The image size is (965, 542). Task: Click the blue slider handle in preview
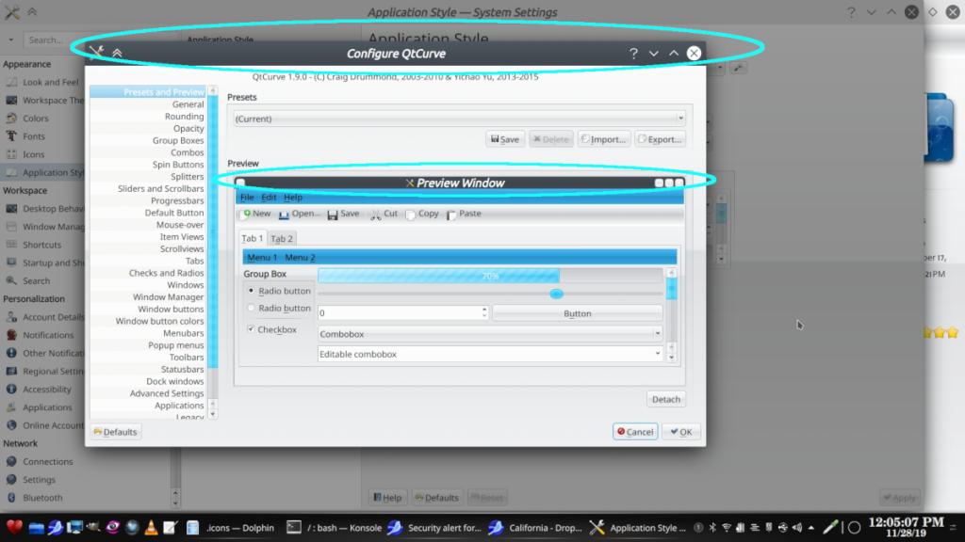556,295
